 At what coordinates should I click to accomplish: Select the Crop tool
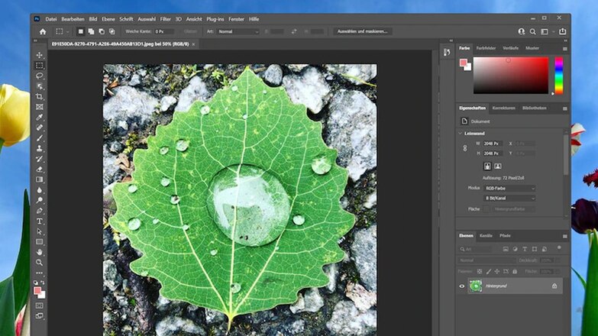pyautogui.click(x=40, y=97)
